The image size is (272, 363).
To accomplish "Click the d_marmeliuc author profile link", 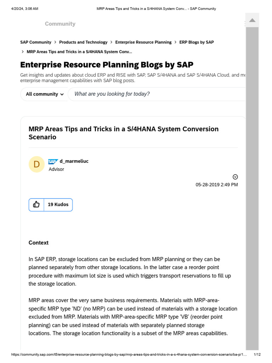I will point(74,161).
